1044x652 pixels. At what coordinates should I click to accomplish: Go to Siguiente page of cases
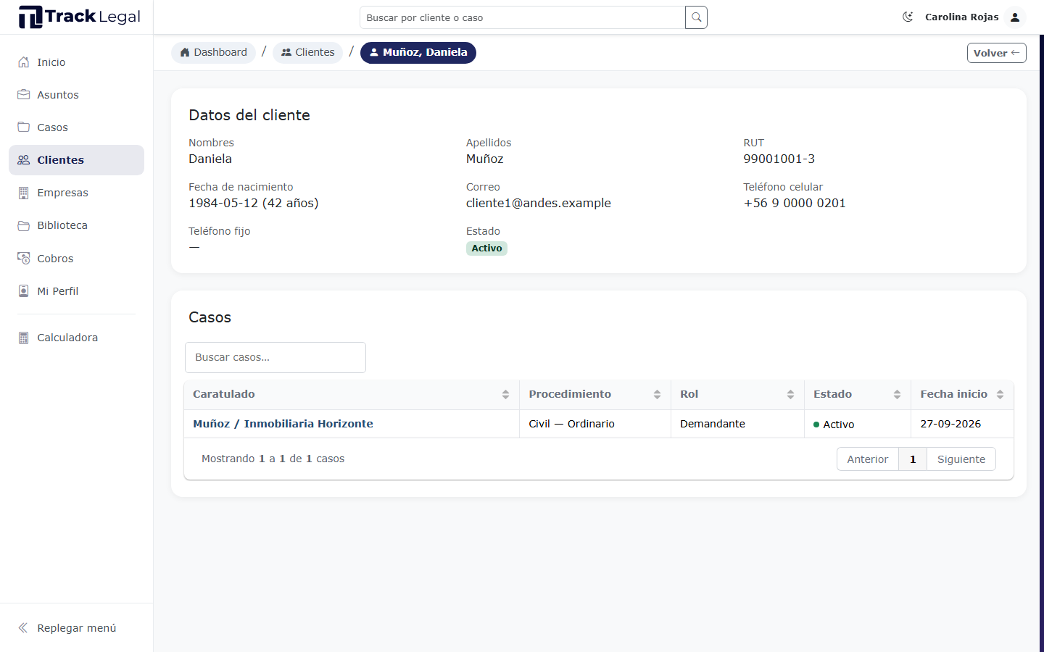pos(961,459)
